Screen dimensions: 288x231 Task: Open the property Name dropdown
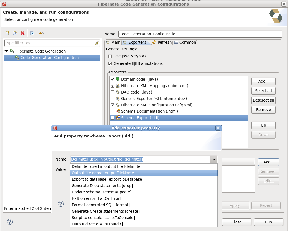click(x=214, y=159)
